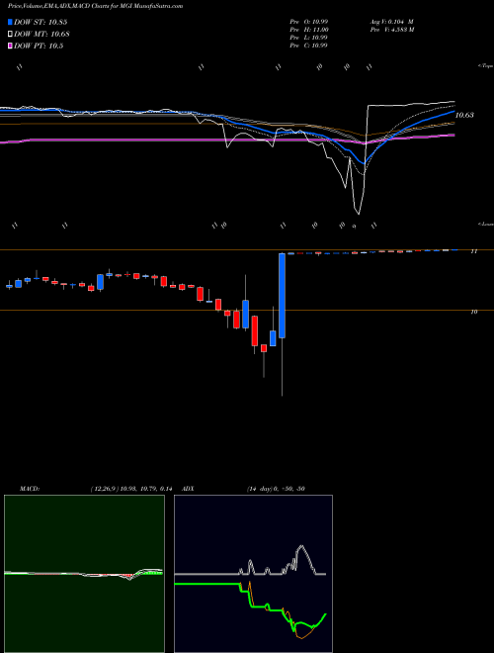Click the 'Pre O: 10.99' value
This screenshot has height=653, width=494.
[309, 22]
